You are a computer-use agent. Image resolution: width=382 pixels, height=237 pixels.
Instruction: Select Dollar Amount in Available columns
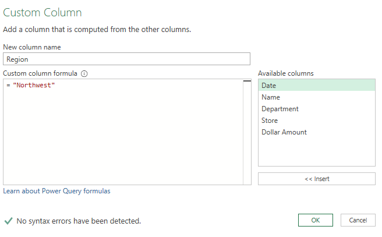pyautogui.click(x=316, y=132)
